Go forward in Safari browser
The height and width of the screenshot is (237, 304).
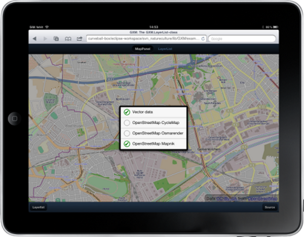coord(46,38)
